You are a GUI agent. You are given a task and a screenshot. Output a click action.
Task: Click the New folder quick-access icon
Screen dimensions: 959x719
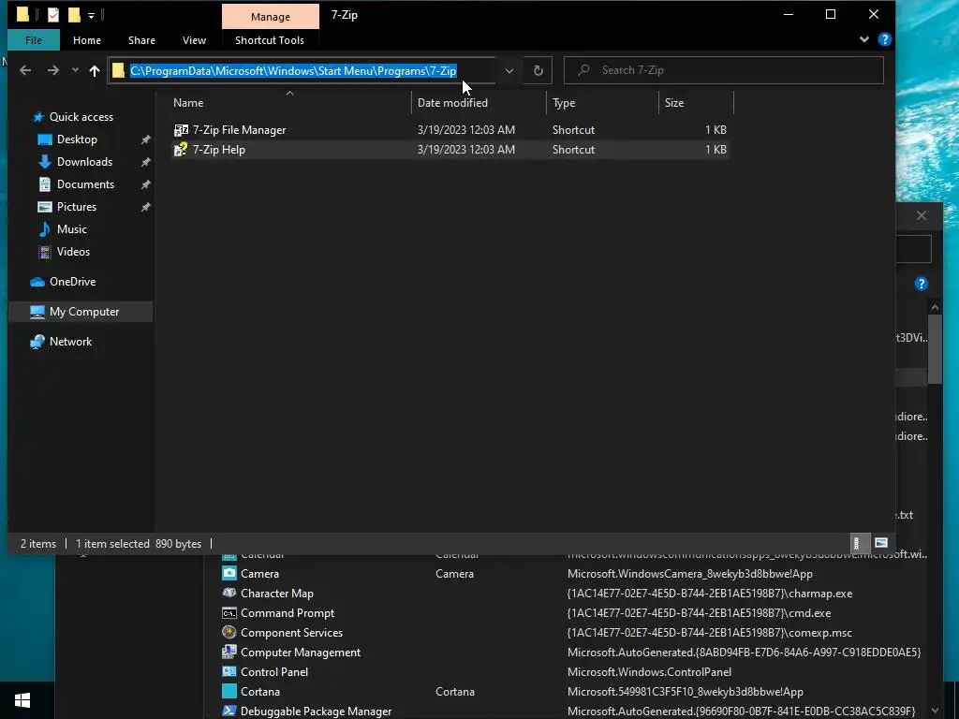(x=74, y=15)
